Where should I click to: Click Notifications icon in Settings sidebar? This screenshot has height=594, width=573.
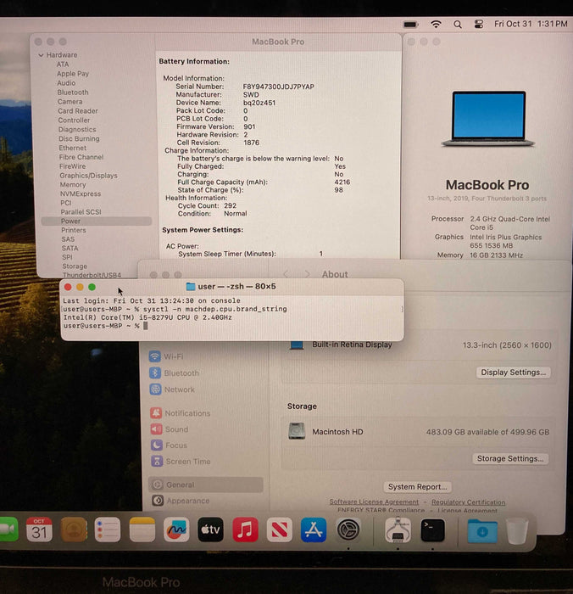tap(156, 413)
